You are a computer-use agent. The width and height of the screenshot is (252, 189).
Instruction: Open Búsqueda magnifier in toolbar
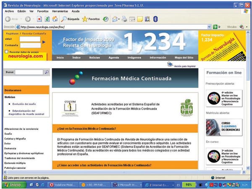pos(64,19)
